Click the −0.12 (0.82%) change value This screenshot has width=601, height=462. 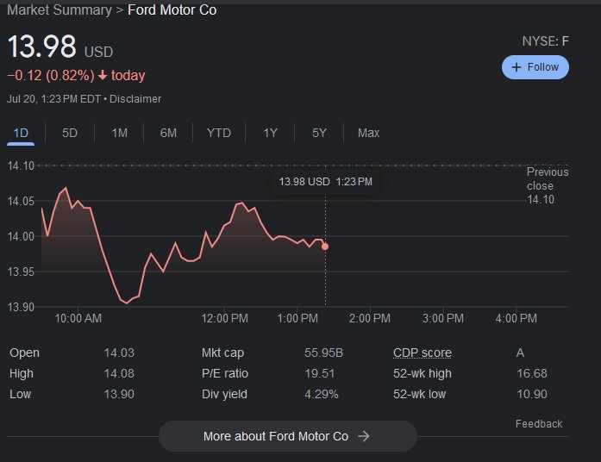51,75
